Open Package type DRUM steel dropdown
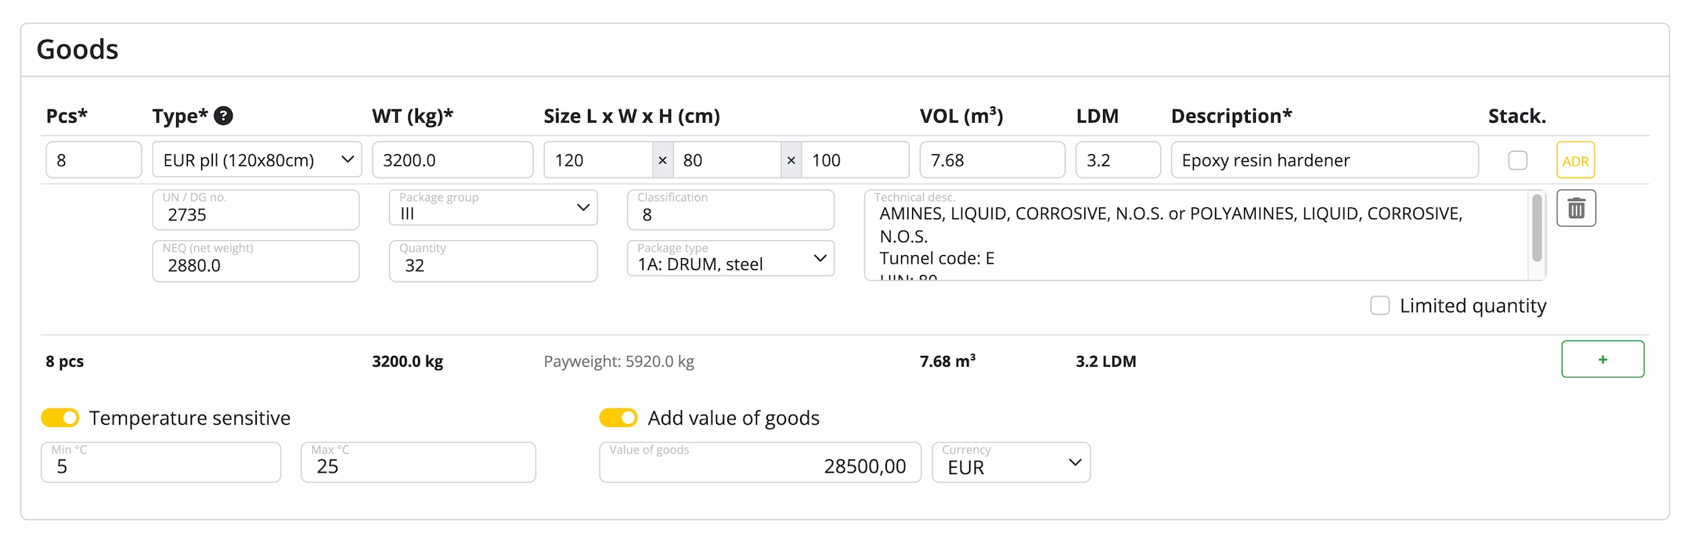The height and width of the screenshot is (539, 1691). pyautogui.click(x=730, y=259)
